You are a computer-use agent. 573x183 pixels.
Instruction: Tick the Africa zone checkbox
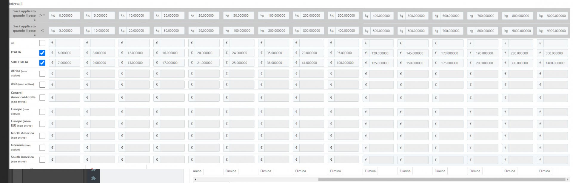point(42,74)
